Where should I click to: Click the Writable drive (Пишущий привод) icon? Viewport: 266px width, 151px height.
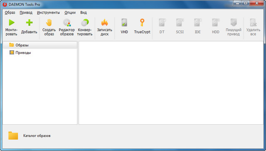(234, 22)
